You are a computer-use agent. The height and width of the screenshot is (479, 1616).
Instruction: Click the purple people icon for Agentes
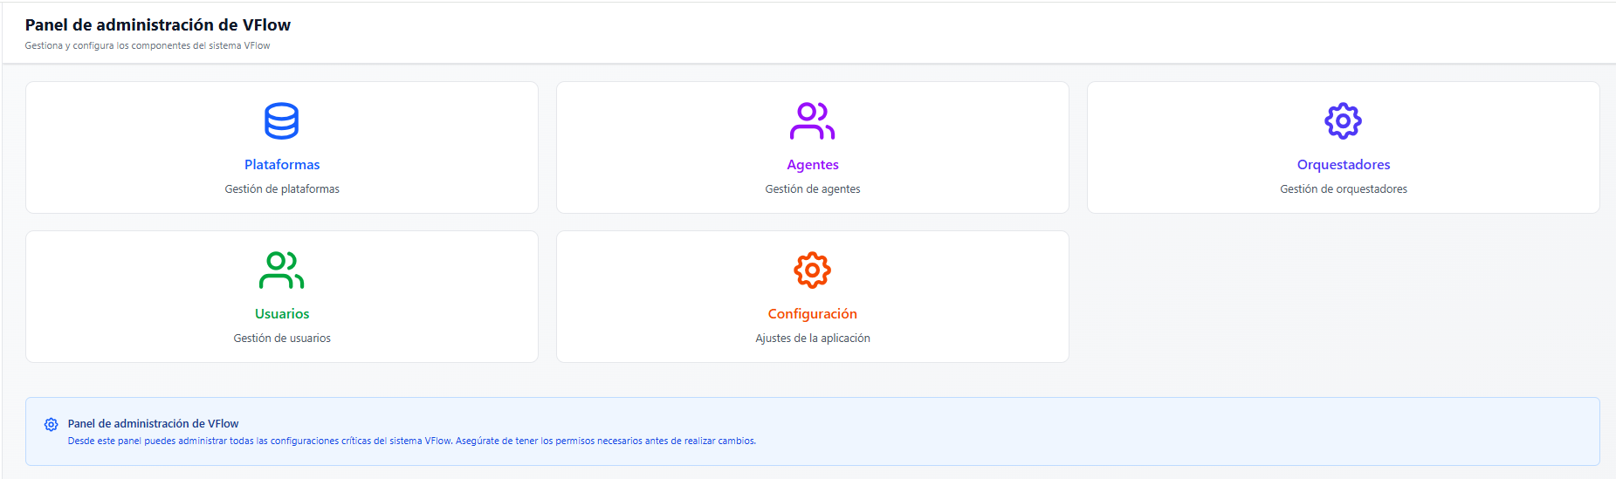(x=812, y=121)
